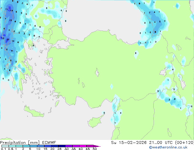The width and height of the screenshot is (194, 150).
Task: Click the '17' precipitation value on map
Action: 8,40
